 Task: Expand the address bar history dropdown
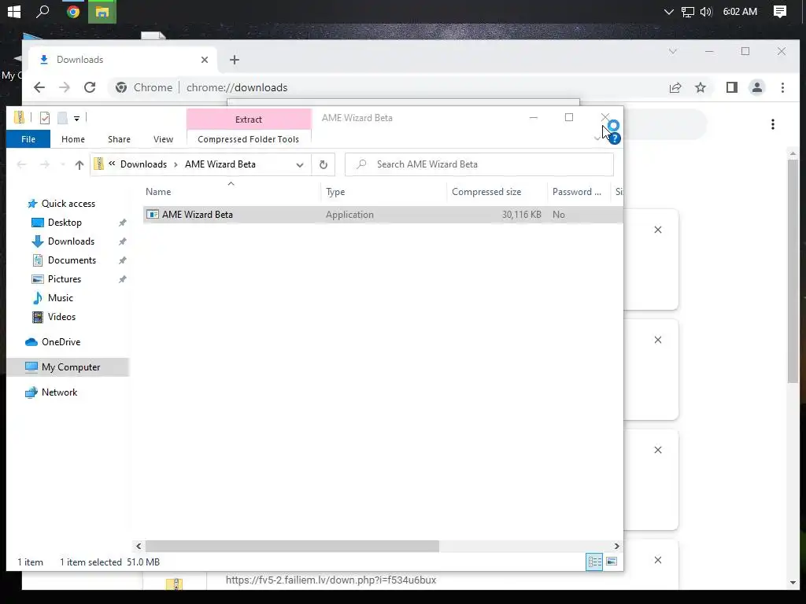300,165
